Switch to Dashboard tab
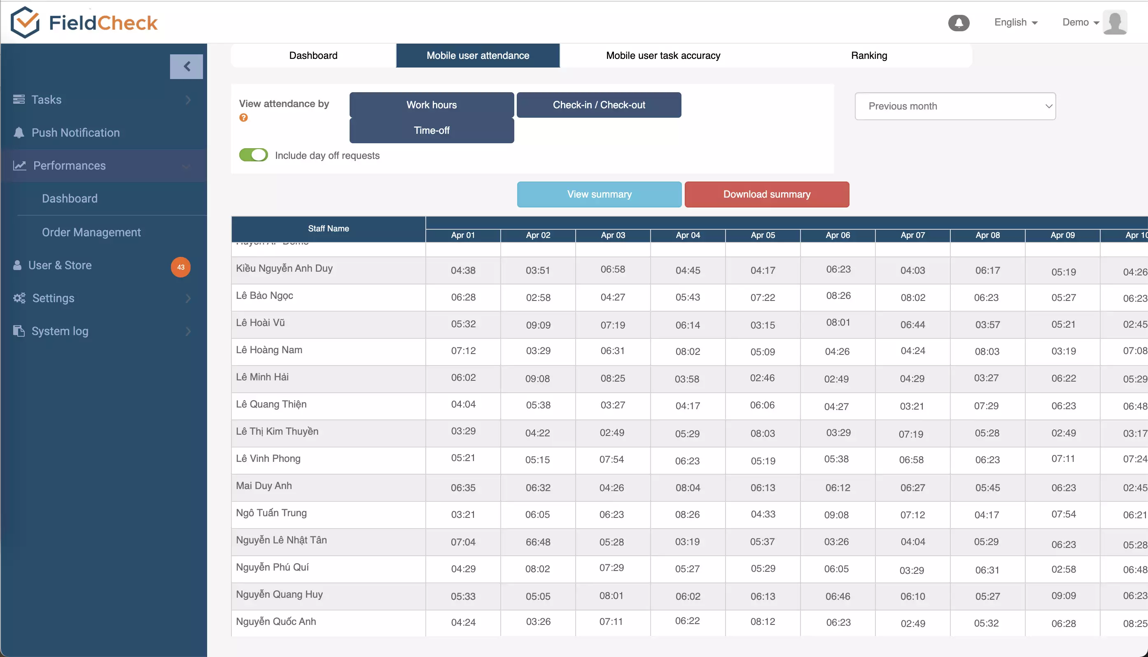The height and width of the screenshot is (657, 1148). pos(313,55)
